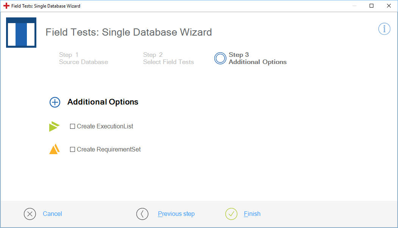Maximize the wizard window

(371, 6)
